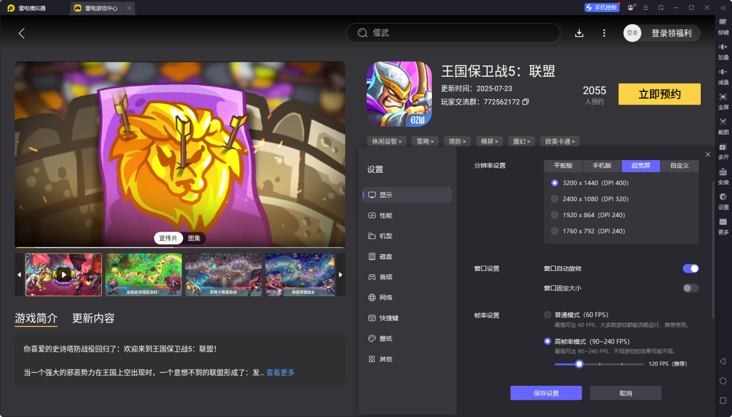Click 取消 button in settings
This screenshot has height=417, width=732.
pyautogui.click(x=626, y=393)
